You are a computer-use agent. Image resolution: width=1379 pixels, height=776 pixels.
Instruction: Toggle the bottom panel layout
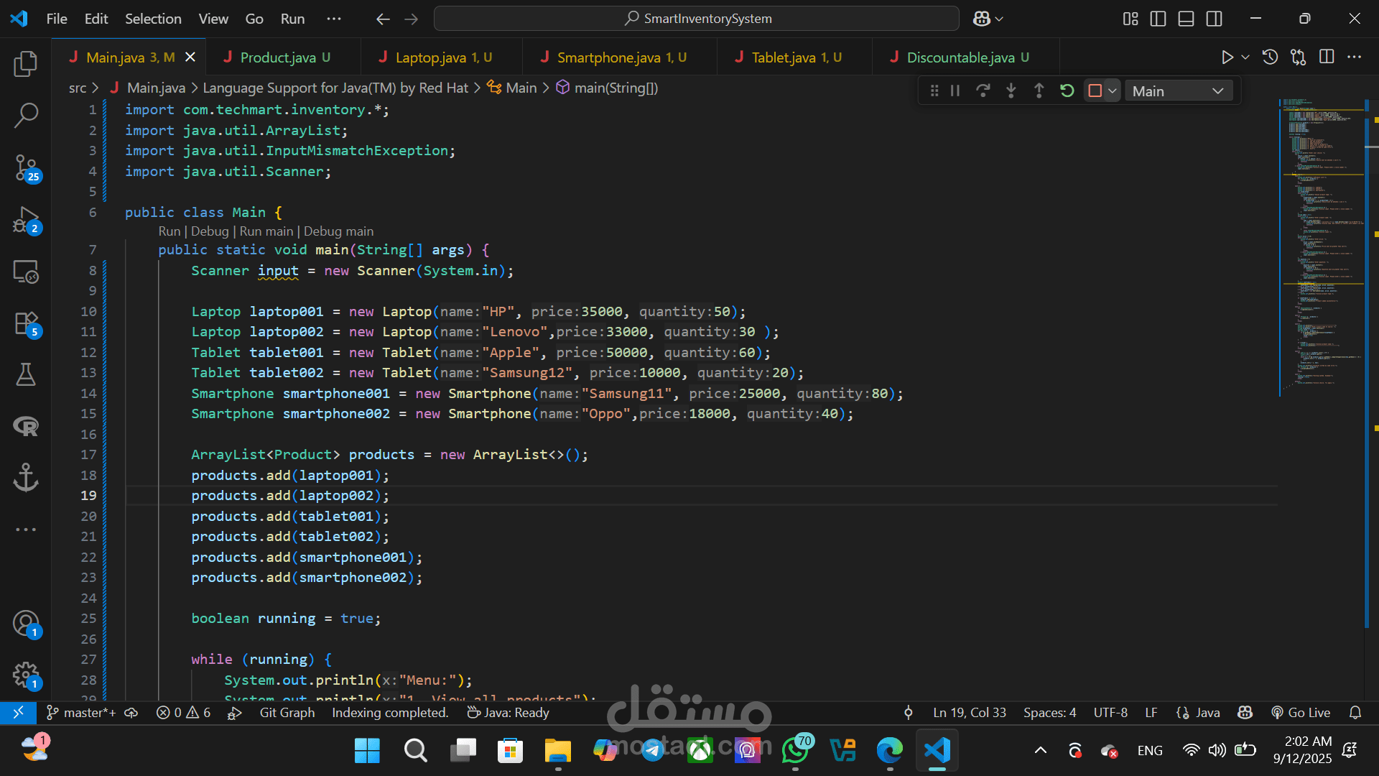[1186, 19]
